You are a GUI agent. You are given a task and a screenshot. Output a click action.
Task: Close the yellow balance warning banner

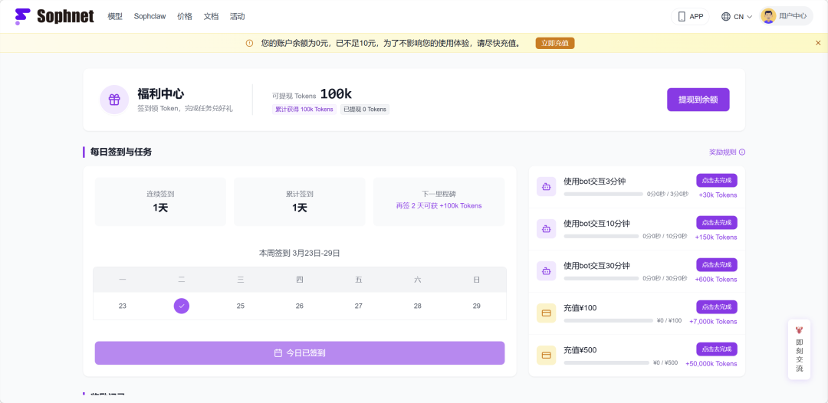pos(818,43)
